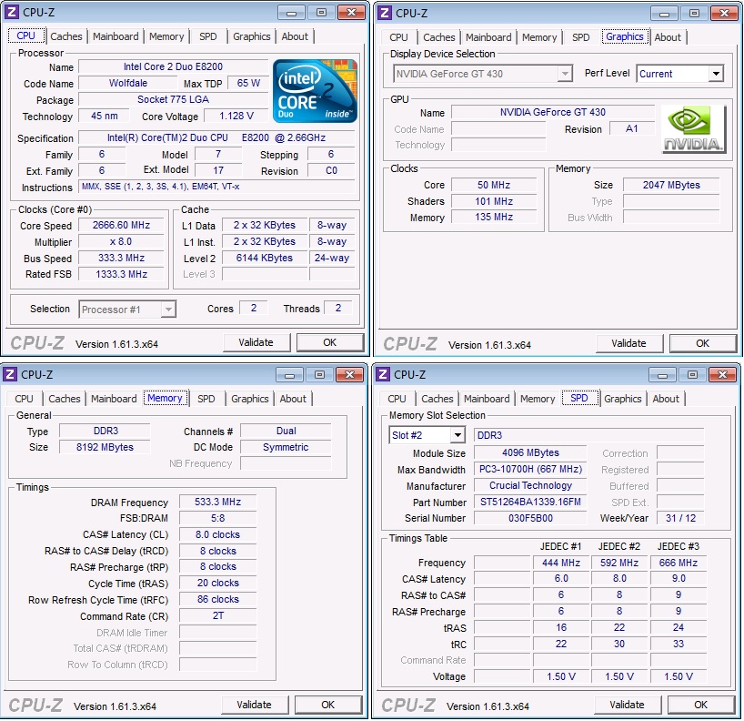Select CPU tab in the Graphics window

[398, 37]
